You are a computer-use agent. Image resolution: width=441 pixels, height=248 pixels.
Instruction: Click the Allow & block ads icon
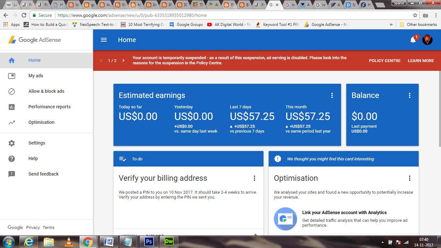[x=12, y=91]
